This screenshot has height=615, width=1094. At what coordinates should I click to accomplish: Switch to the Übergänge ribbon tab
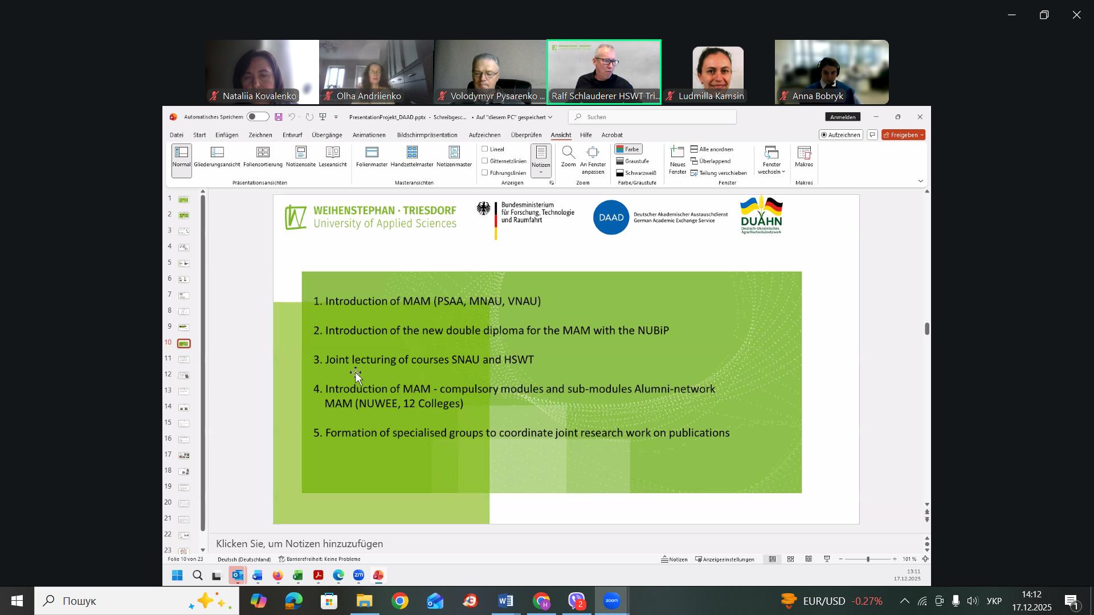(x=327, y=136)
